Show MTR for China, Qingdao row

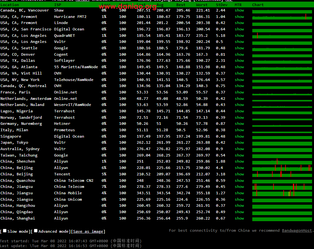[239, 212]
